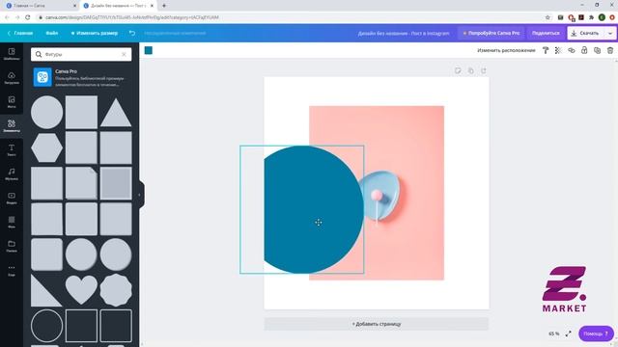Switch to the Главная — Canva browser tab
618x347 pixels.
[40, 6]
